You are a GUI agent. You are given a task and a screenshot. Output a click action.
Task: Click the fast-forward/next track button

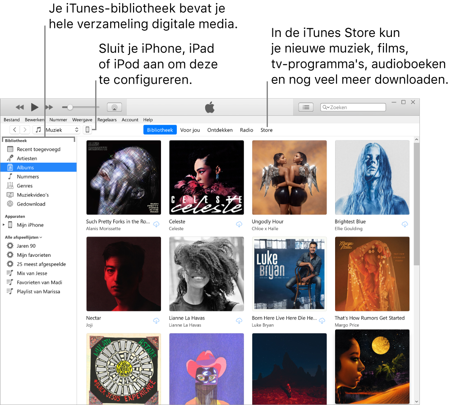click(49, 107)
